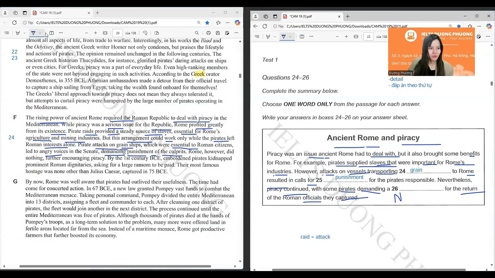The width and height of the screenshot is (495, 278).
Task: Select CAM 19 (1).pdf tab in left window
Action: 61,13
